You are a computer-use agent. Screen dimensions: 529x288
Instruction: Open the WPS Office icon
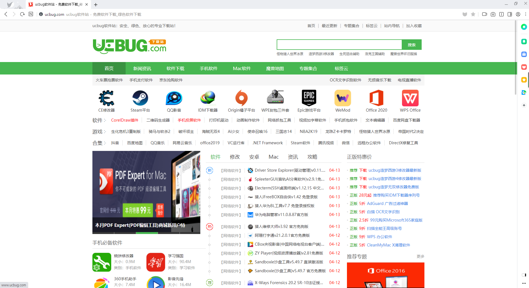[410, 98]
